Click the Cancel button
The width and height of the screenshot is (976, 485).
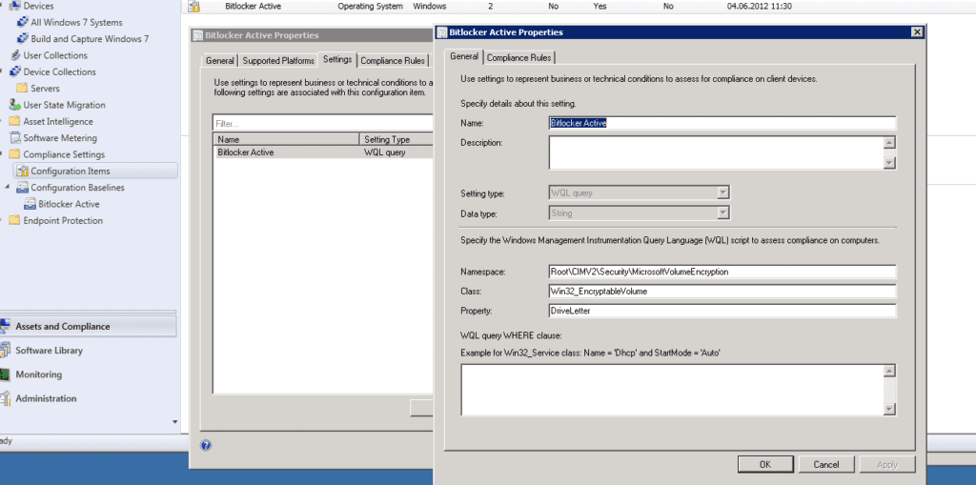click(826, 464)
